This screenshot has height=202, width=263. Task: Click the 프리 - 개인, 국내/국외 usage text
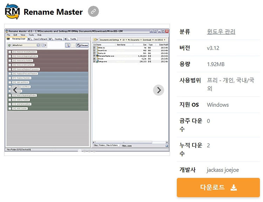[x=230, y=84]
